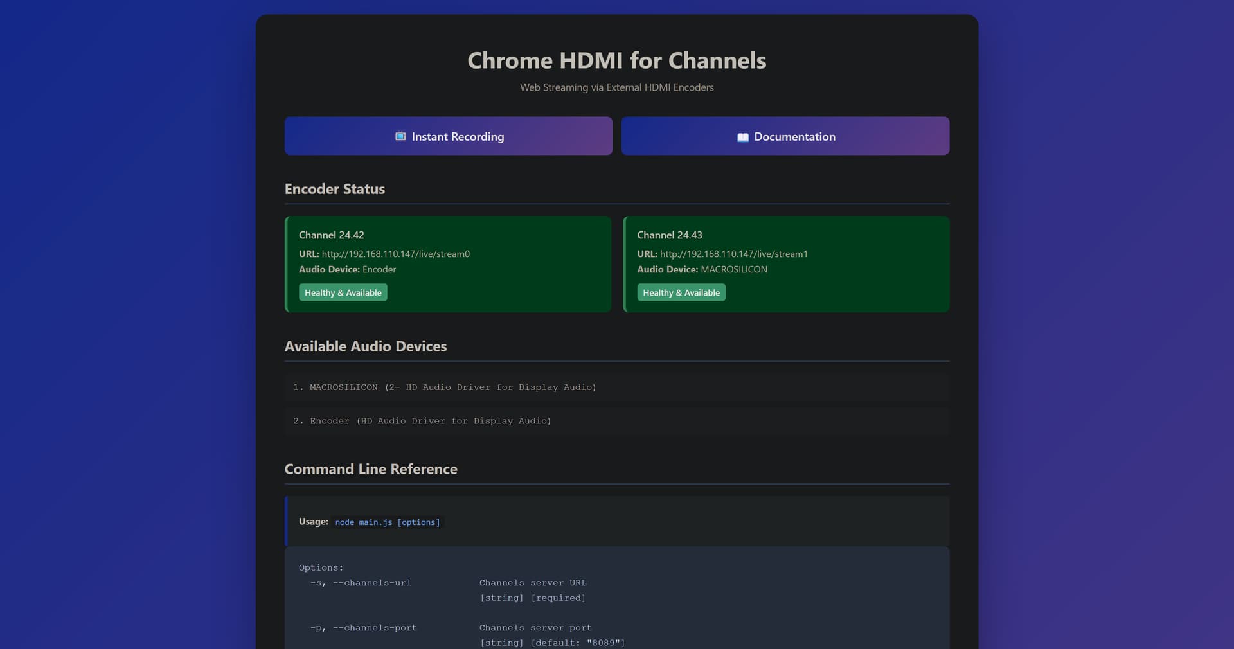The width and height of the screenshot is (1234, 649).
Task: Click the Chrome HDMI for Channels title
Action: [616, 60]
